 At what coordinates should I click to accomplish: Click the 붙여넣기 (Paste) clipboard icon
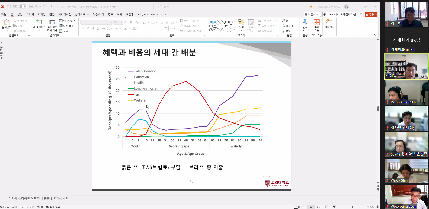point(7,22)
